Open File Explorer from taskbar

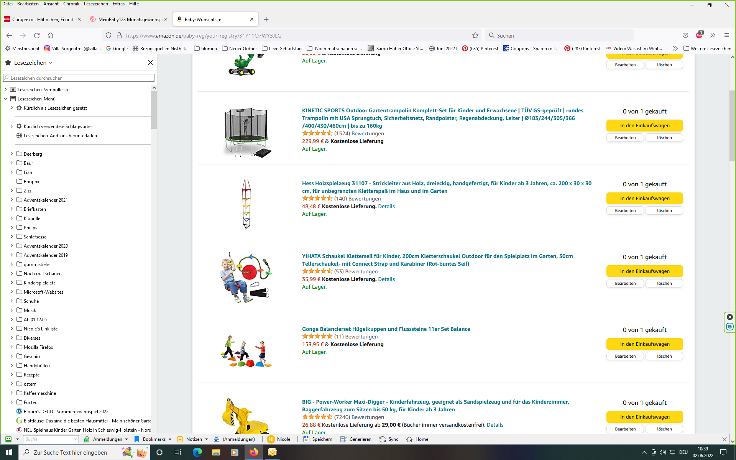(x=216, y=452)
